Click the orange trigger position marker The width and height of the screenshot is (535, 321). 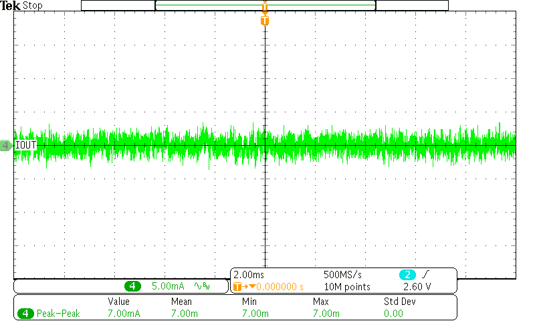coord(265,21)
